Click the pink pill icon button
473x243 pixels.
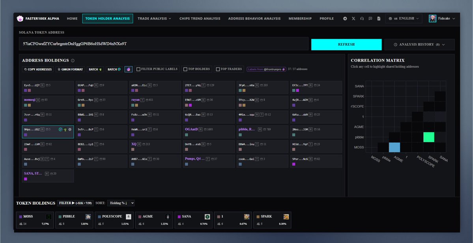[x=129, y=69]
